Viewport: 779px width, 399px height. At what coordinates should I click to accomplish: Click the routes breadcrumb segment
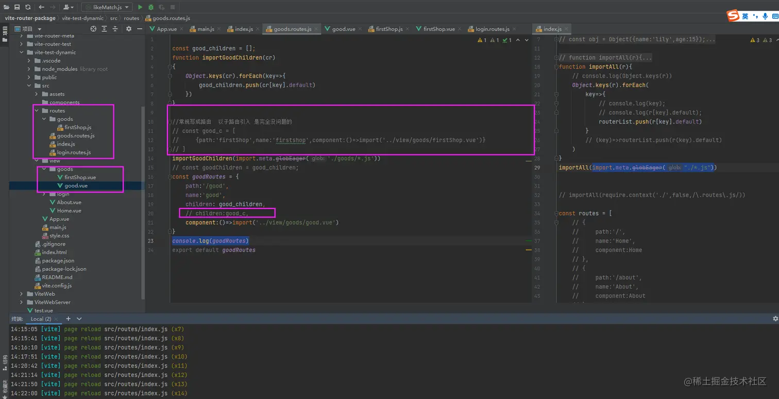pyautogui.click(x=131, y=18)
